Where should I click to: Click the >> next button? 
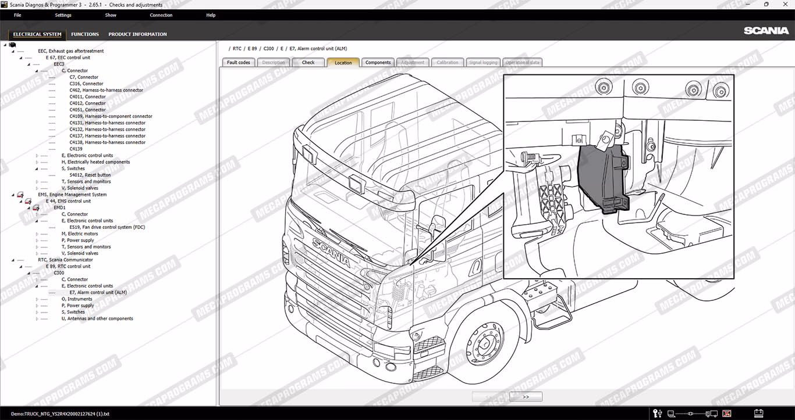coord(526,397)
